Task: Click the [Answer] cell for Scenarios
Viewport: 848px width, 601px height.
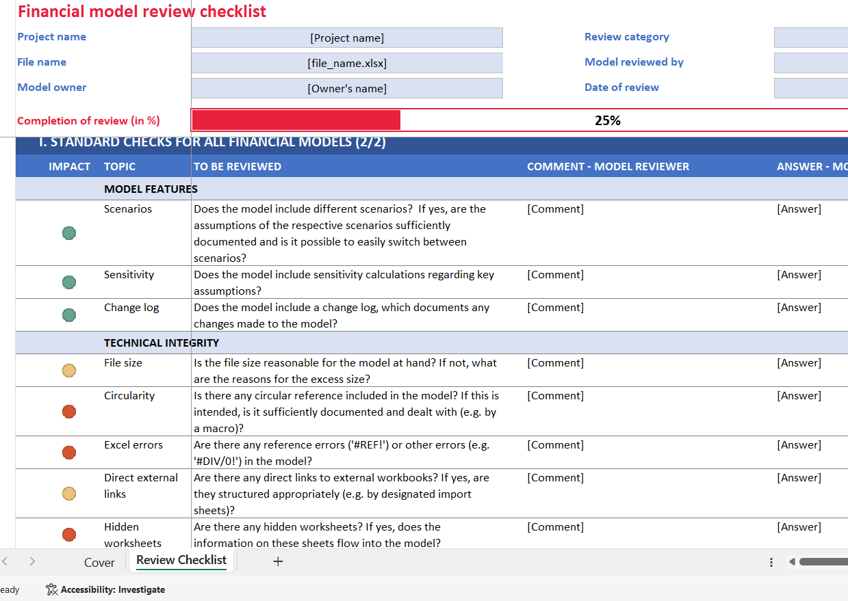Action: (x=799, y=209)
